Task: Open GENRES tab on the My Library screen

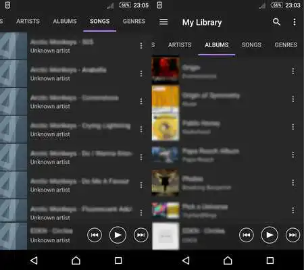Action: [x=286, y=45]
